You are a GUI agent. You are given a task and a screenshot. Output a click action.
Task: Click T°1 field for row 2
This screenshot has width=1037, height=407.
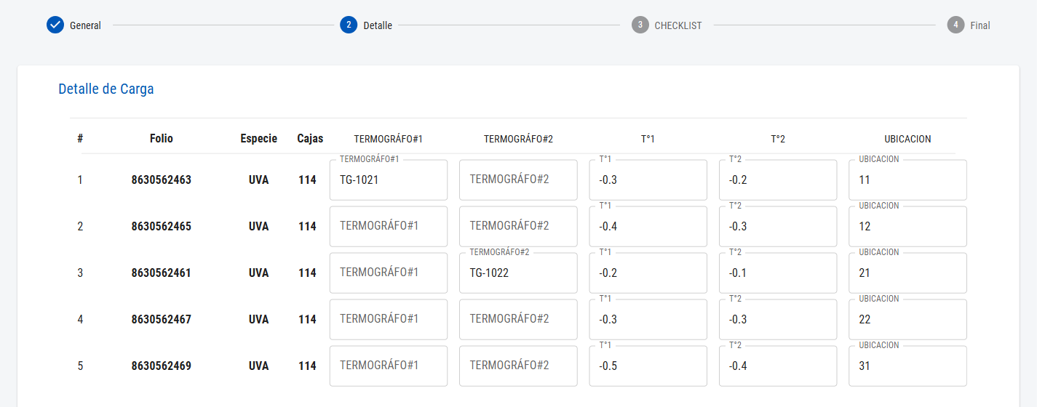pyautogui.click(x=648, y=226)
